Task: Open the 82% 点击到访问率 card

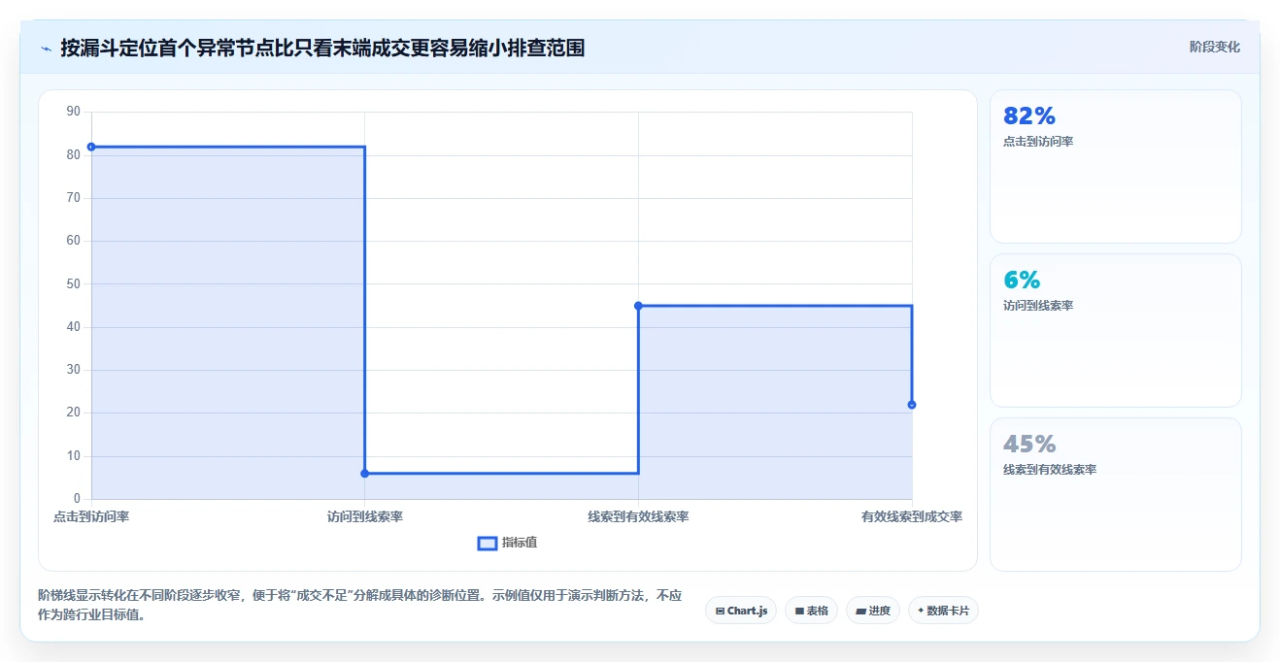Action: coord(1115,166)
